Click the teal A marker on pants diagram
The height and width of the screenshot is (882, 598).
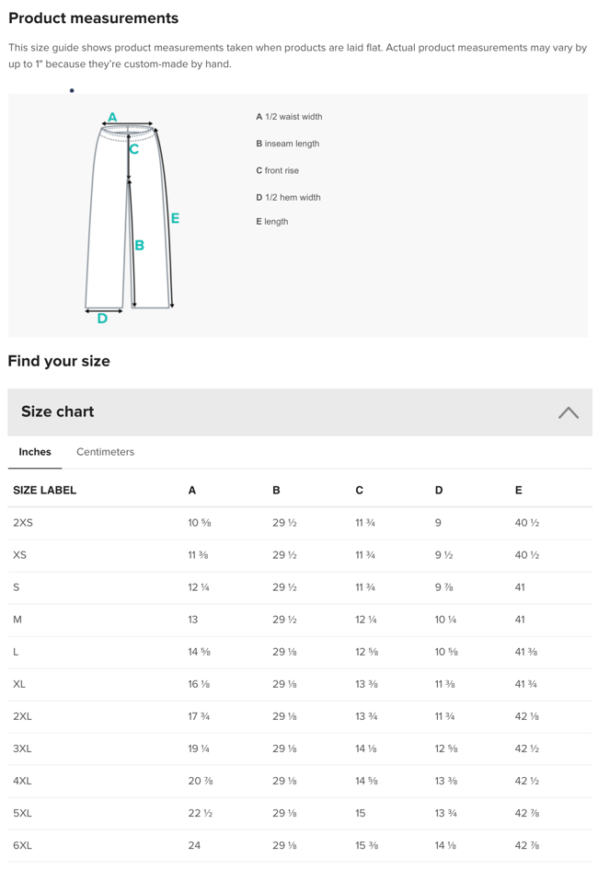pos(113,117)
